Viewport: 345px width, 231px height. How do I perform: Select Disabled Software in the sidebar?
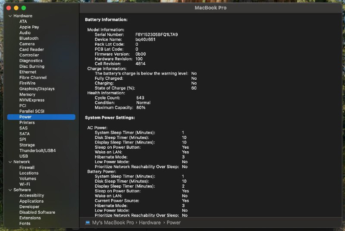pyautogui.click(x=37, y=212)
